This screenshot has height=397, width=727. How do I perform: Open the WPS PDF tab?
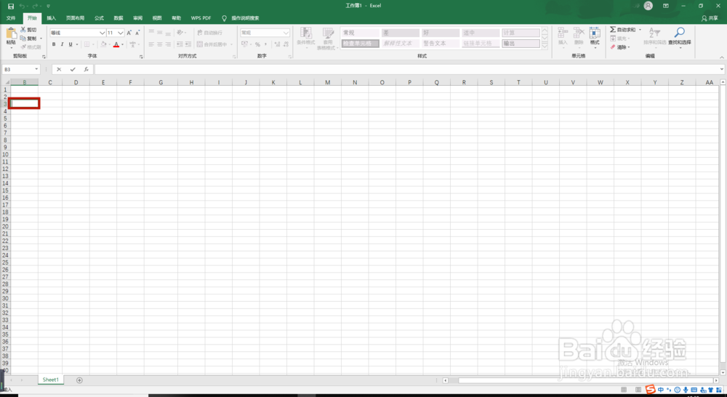(201, 18)
